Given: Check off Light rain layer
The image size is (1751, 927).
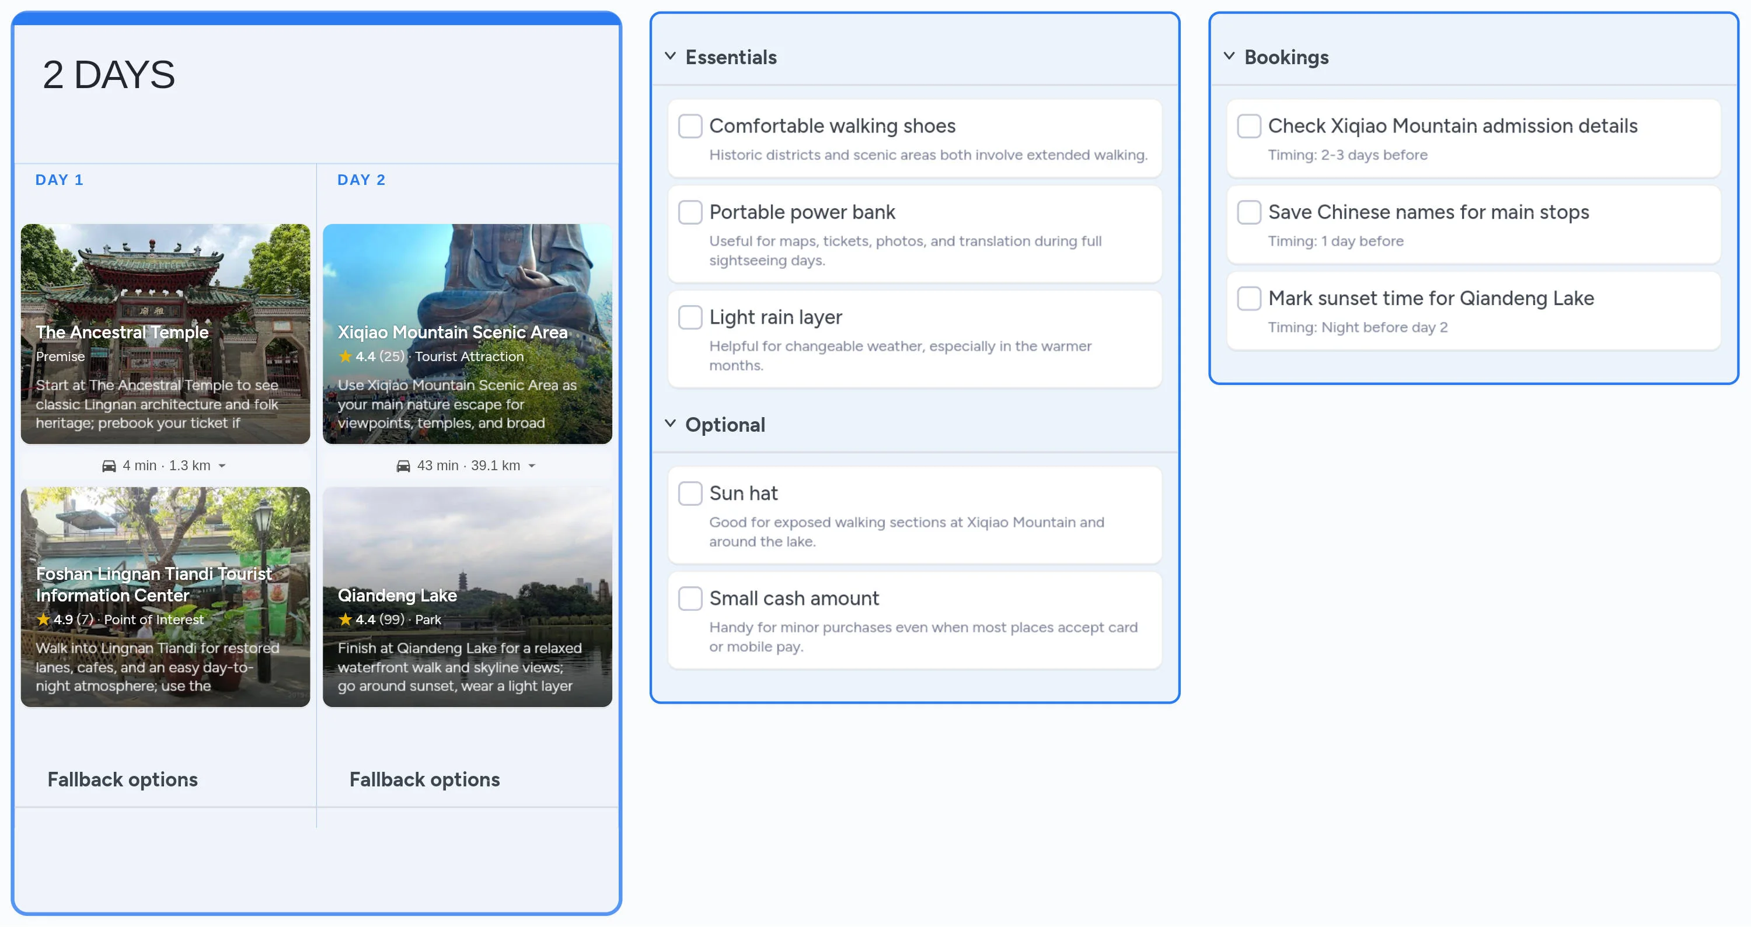Looking at the screenshot, I should click(x=690, y=317).
